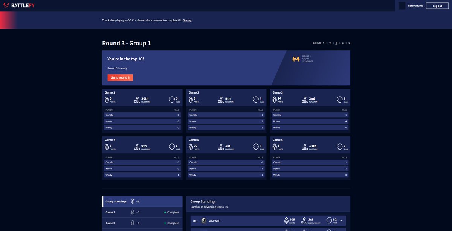Click the Game 6 points badge icon
452x231 pixels.
(x=275, y=147)
